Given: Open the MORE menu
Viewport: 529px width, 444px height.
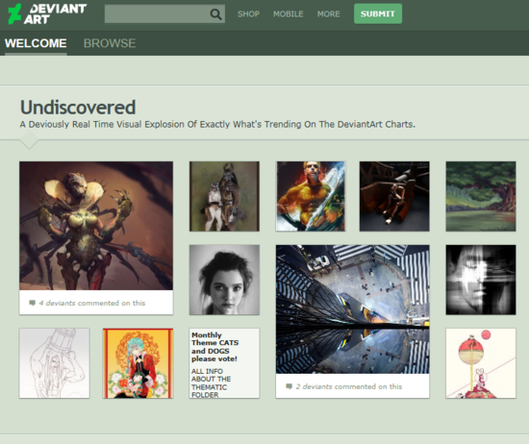Looking at the screenshot, I should point(328,14).
